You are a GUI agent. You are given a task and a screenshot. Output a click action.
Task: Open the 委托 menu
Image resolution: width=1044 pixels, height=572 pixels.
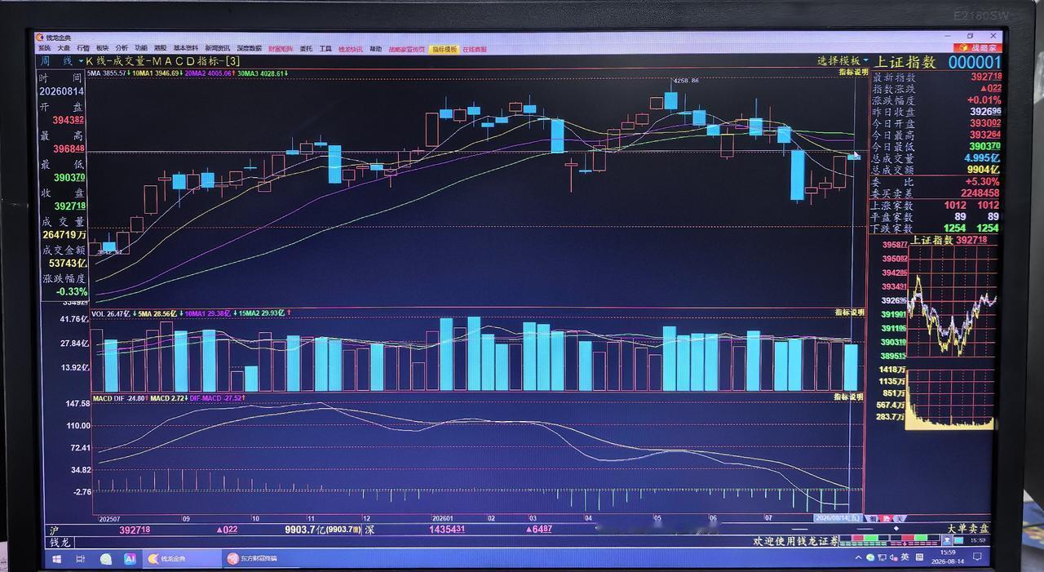pyautogui.click(x=306, y=49)
